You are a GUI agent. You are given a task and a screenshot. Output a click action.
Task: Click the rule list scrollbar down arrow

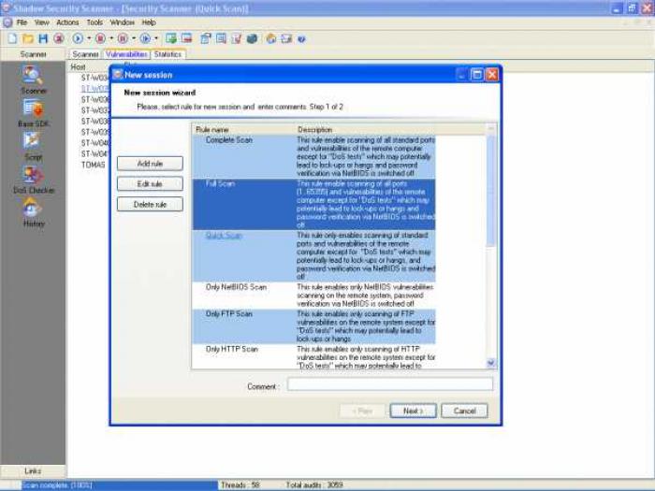[491, 363]
